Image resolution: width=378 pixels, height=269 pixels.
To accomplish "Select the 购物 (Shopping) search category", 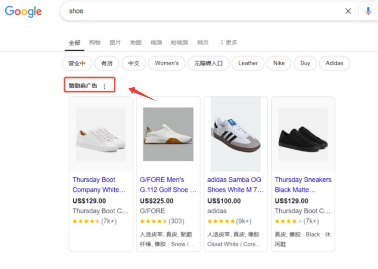I will point(95,42).
